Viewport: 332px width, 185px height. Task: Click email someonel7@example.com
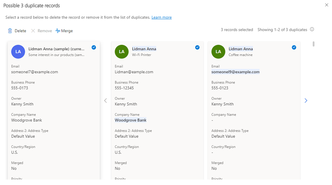tap(35, 72)
